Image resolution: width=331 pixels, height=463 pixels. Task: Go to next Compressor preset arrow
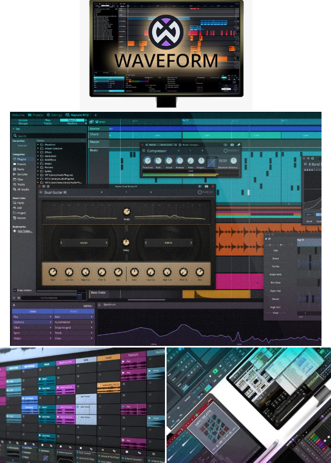tap(202, 151)
